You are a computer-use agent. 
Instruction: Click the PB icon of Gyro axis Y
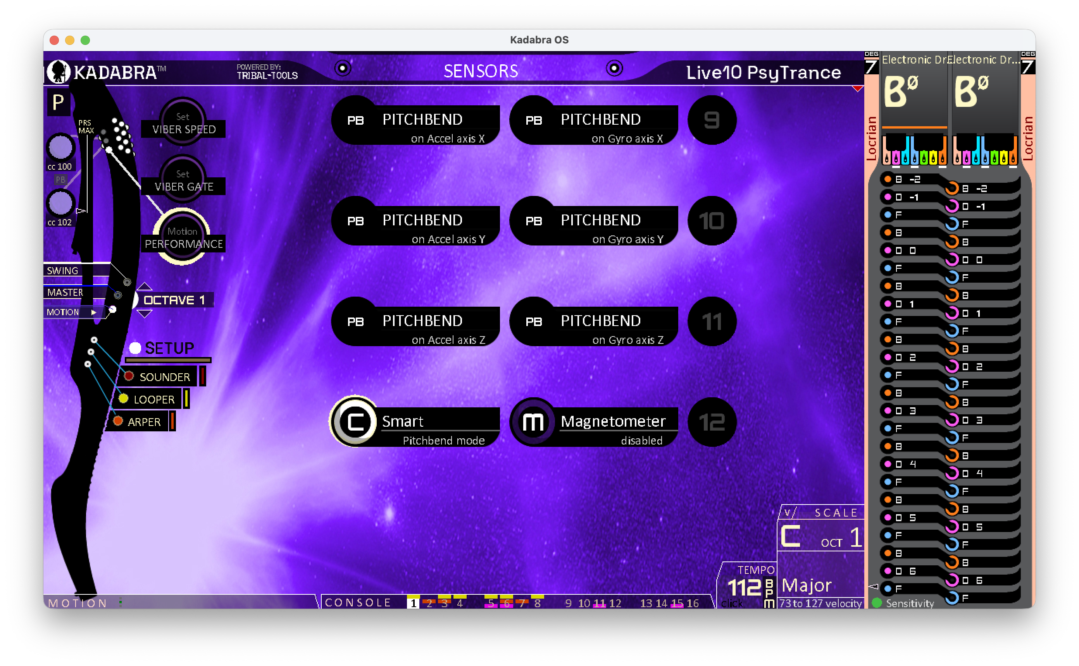[x=533, y=221]
